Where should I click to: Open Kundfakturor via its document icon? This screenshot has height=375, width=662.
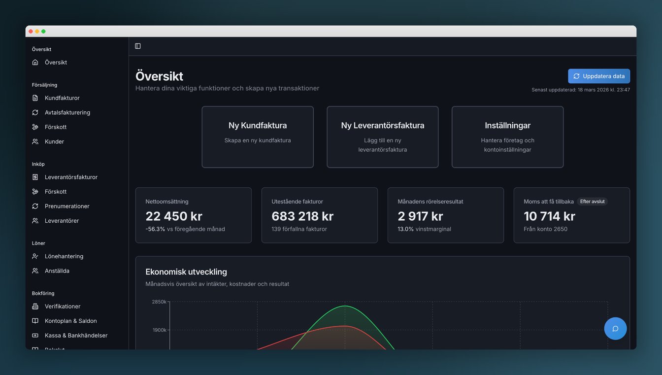tap(35, 98)
